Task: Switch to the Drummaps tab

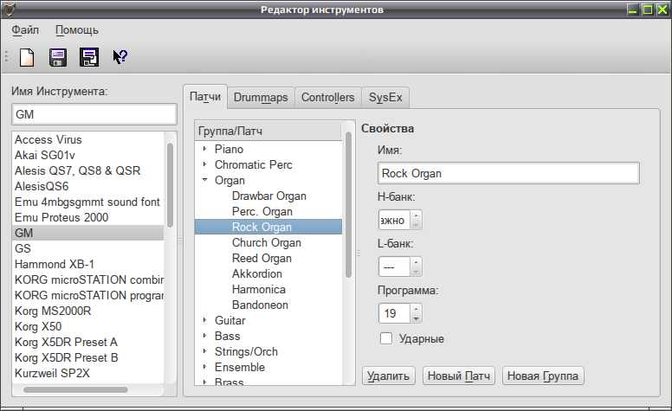Action: tap(261, 98)
